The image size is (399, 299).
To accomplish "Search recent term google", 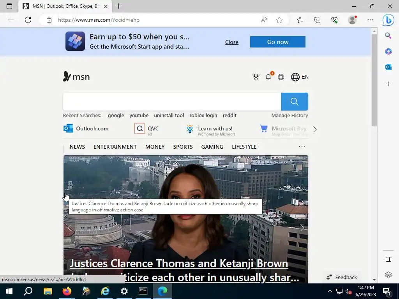I will tap(116, 115).
